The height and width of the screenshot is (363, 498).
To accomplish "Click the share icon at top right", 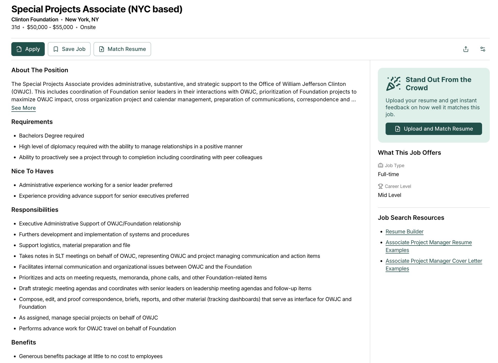I will (x=466, y=49).
